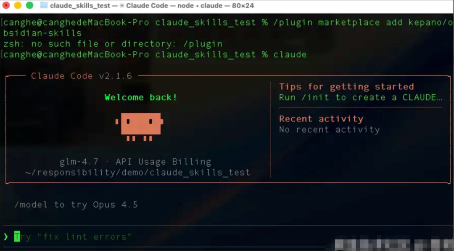Click '/model to try Opus 4.5' hint
This screenshot has width=454, height=251.
tap(76, 204)
